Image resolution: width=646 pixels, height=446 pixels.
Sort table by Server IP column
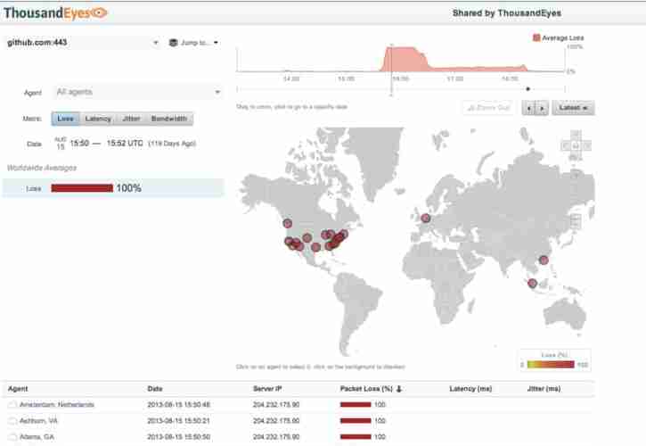click(x=267, y=389)
